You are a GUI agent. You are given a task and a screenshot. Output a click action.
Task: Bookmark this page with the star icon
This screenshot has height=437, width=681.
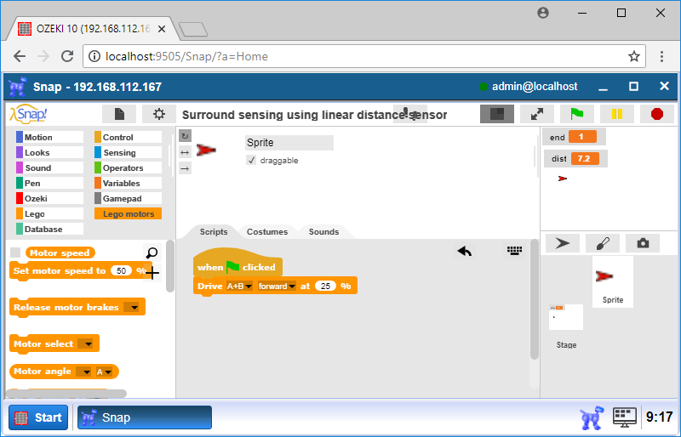pyautogui.click(x=633, y=56)
